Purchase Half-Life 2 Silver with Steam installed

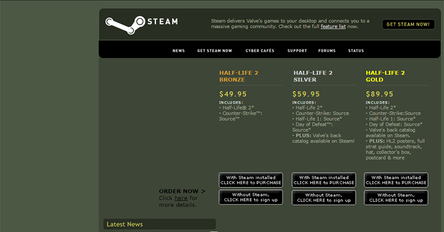324,180
